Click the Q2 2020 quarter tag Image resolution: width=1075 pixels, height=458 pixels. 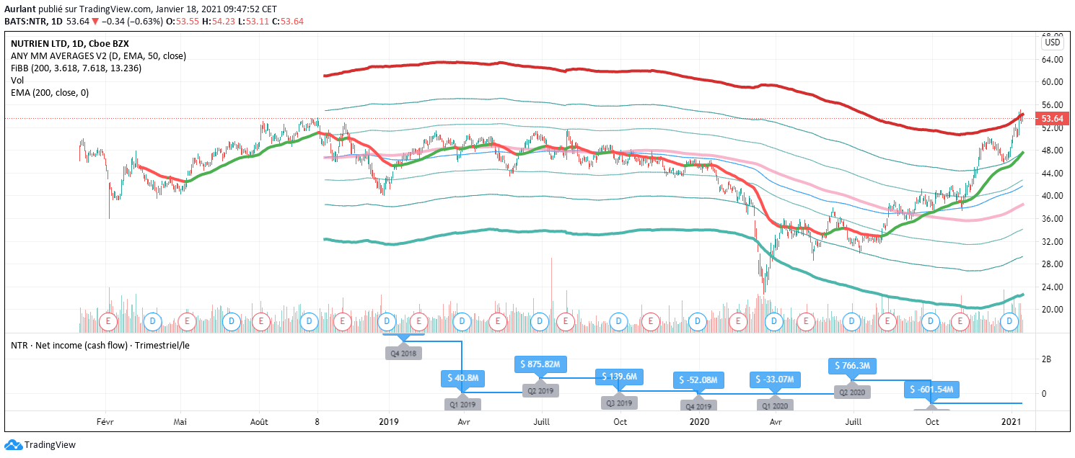852,392
